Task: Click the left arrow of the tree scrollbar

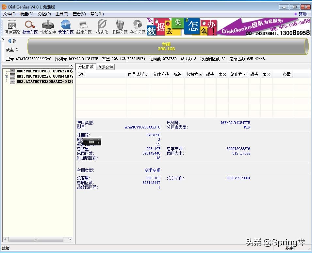Action: click(x=5, y=239)
